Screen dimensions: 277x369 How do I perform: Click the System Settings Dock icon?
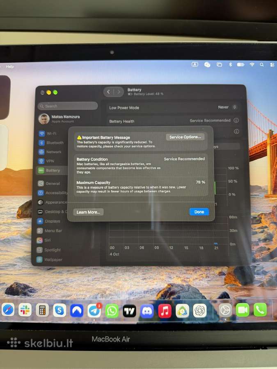[x=225, y=310]
